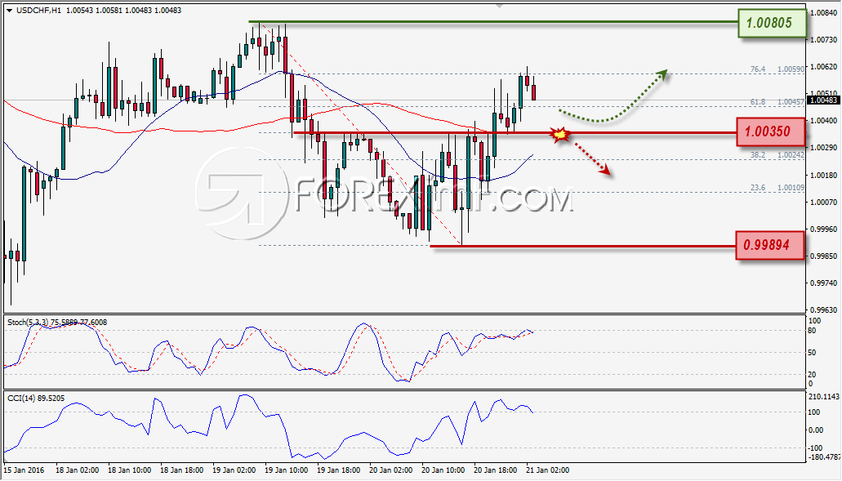Click the 21 Jan 02:00 time label

tap(548, 470)
